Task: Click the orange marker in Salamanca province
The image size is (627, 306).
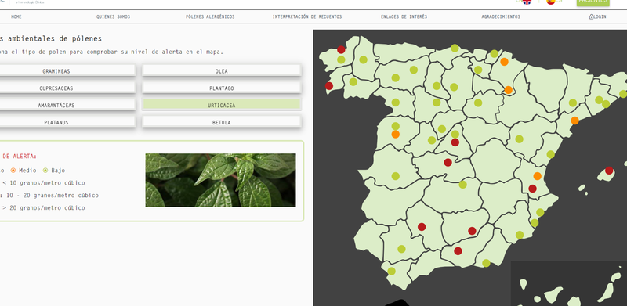Action: point(396,135)
